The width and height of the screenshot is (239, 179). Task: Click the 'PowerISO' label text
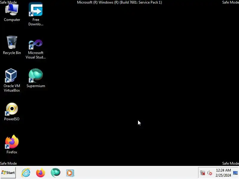coord(12,119)
